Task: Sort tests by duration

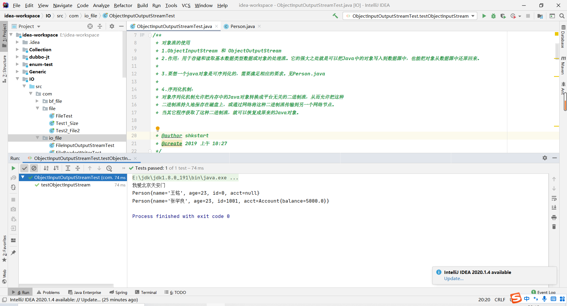Action: click(x=56, y=168)
